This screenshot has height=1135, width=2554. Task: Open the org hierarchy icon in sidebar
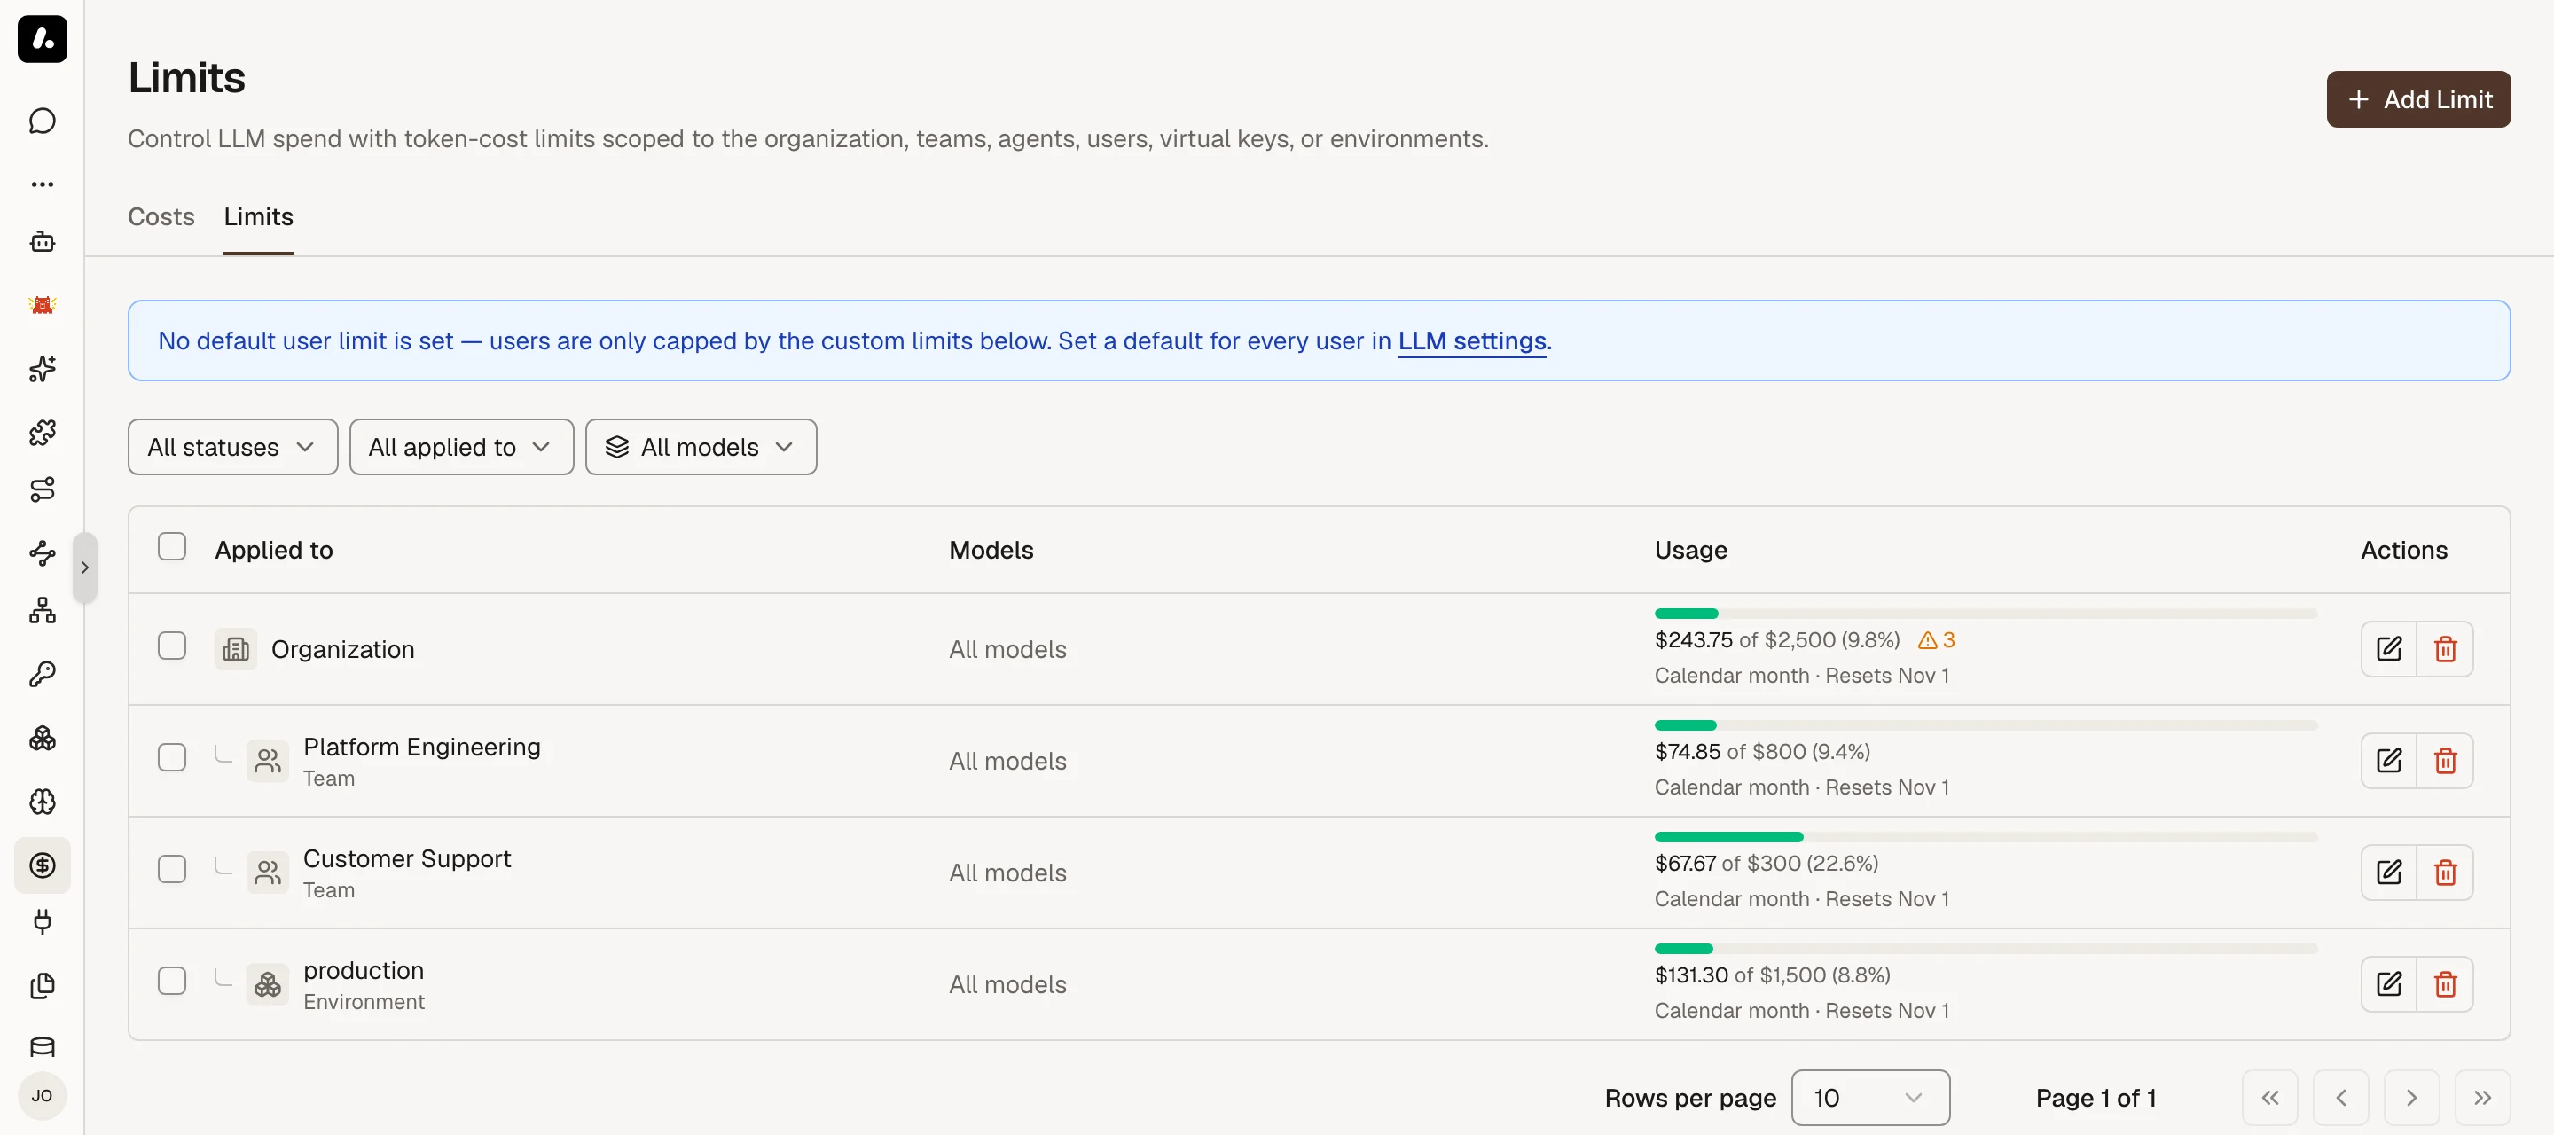[x=42, y=611]
